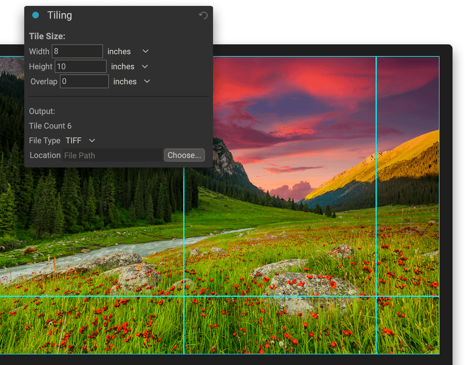Click the Tile Count 6 readout
This screenshot has height=365, width=465.
[x=50, y=126]
